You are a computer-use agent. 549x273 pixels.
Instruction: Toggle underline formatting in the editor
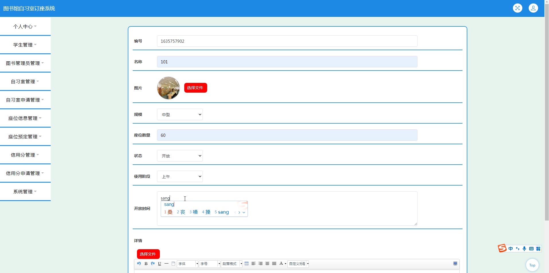[x=160, y=264]
